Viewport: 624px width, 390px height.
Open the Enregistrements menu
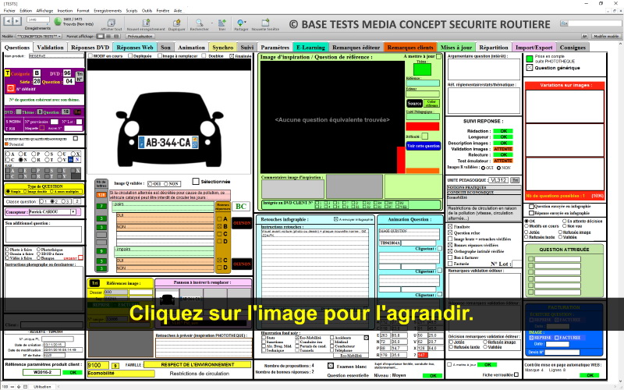[108, 11]
